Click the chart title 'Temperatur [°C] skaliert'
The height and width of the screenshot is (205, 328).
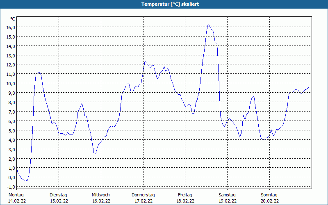(170, 4)
